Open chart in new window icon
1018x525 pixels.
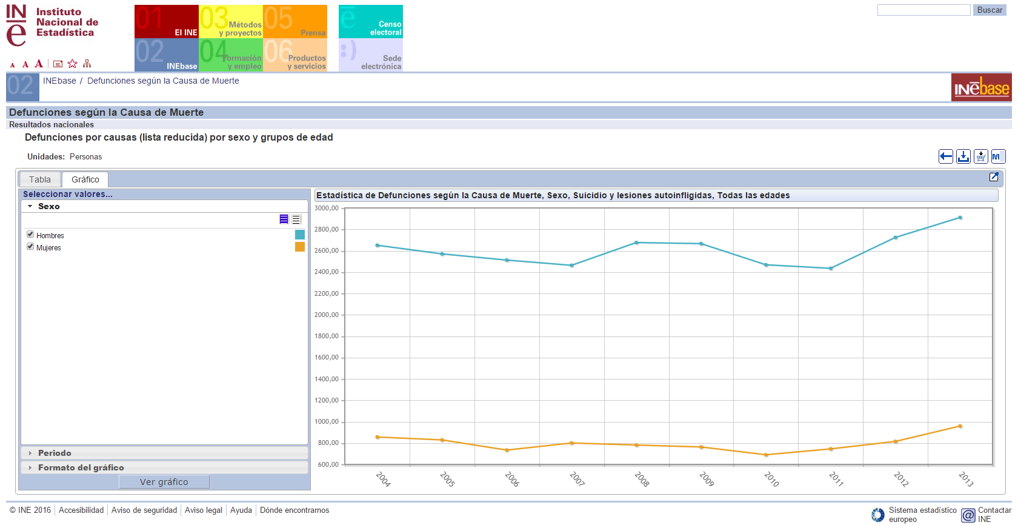pos(994,177)
